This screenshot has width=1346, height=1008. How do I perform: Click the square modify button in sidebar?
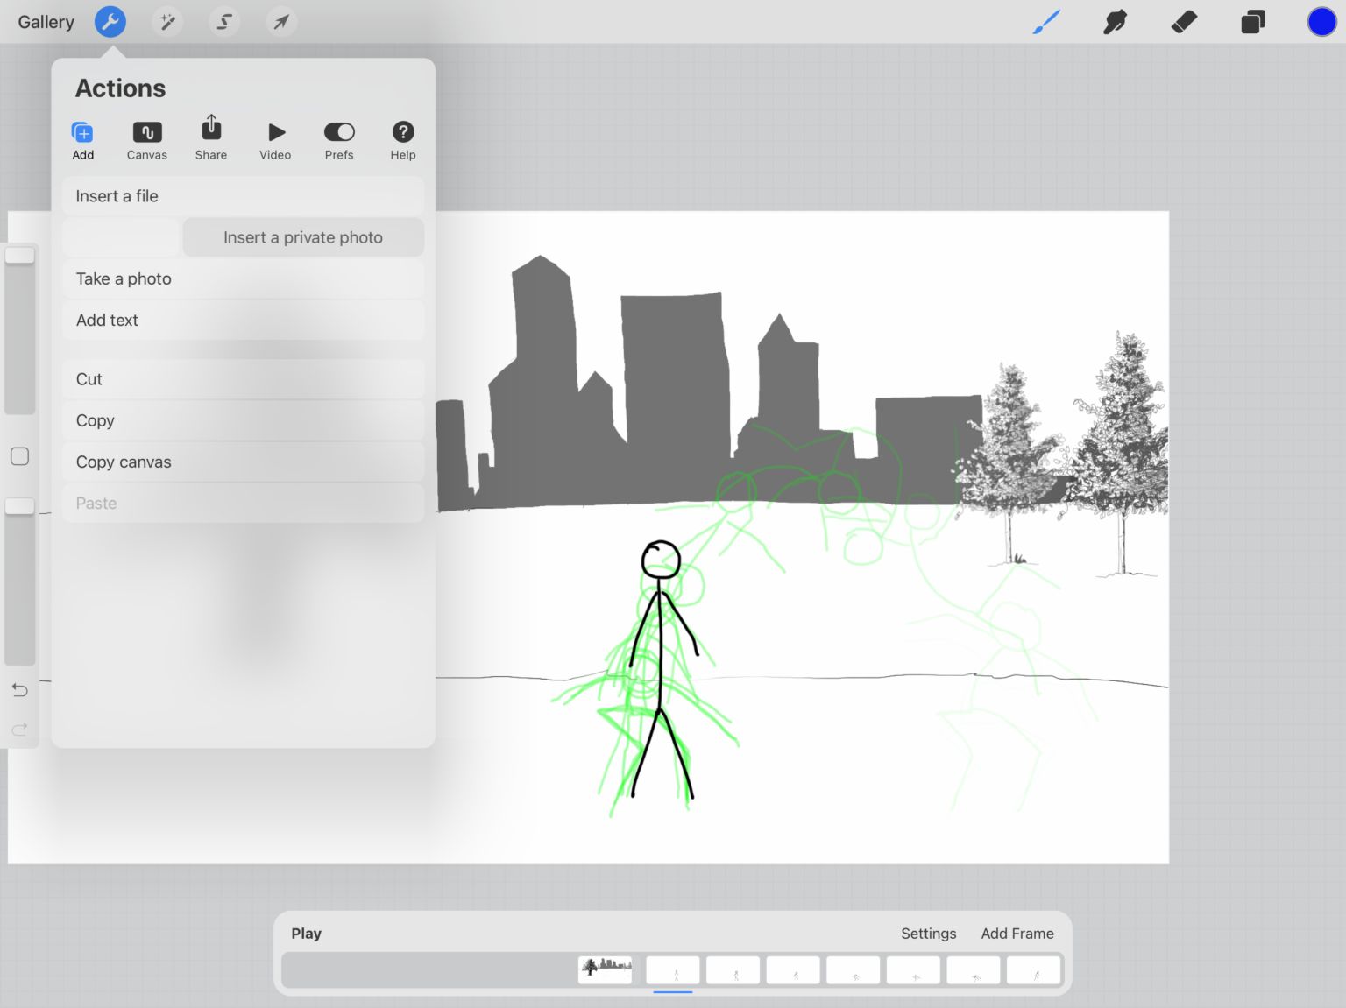coord(19,456)
